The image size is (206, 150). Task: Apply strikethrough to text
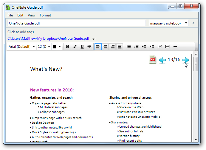(x=89, y=47)
